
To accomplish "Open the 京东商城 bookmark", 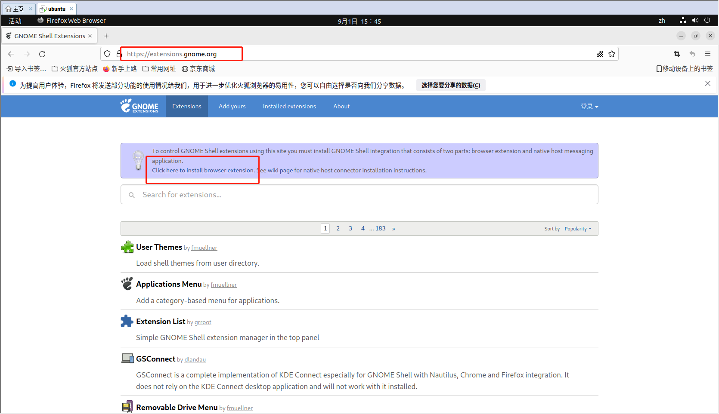I will pyautogui.click(x=198, y=69).
